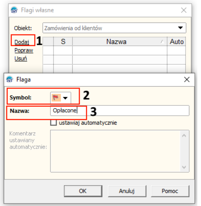
Task: Confirm with the OK button
Action: click(83, 191)
